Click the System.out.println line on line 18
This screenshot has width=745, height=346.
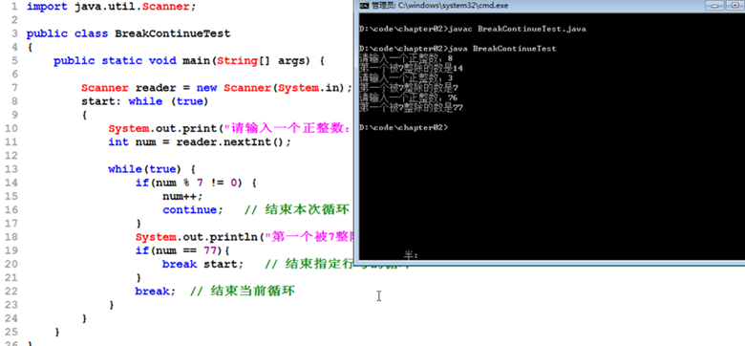245,237
